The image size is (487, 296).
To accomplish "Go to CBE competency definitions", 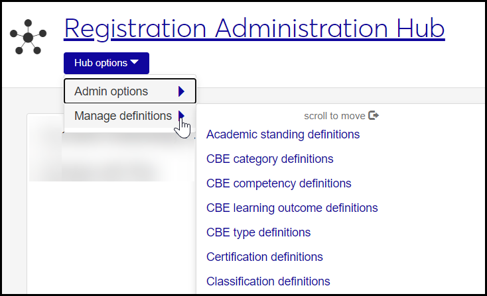I will click(x=279, y=183).
